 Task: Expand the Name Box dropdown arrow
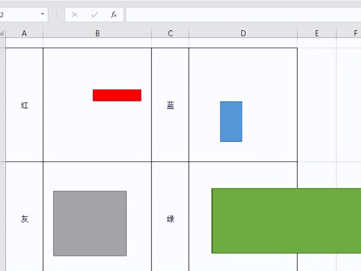43,14
